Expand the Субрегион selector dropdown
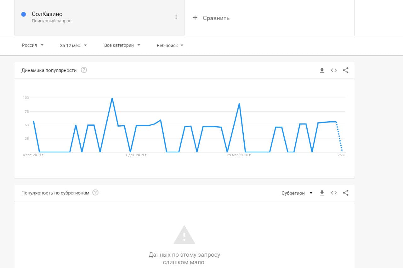 tap(297, 193)
